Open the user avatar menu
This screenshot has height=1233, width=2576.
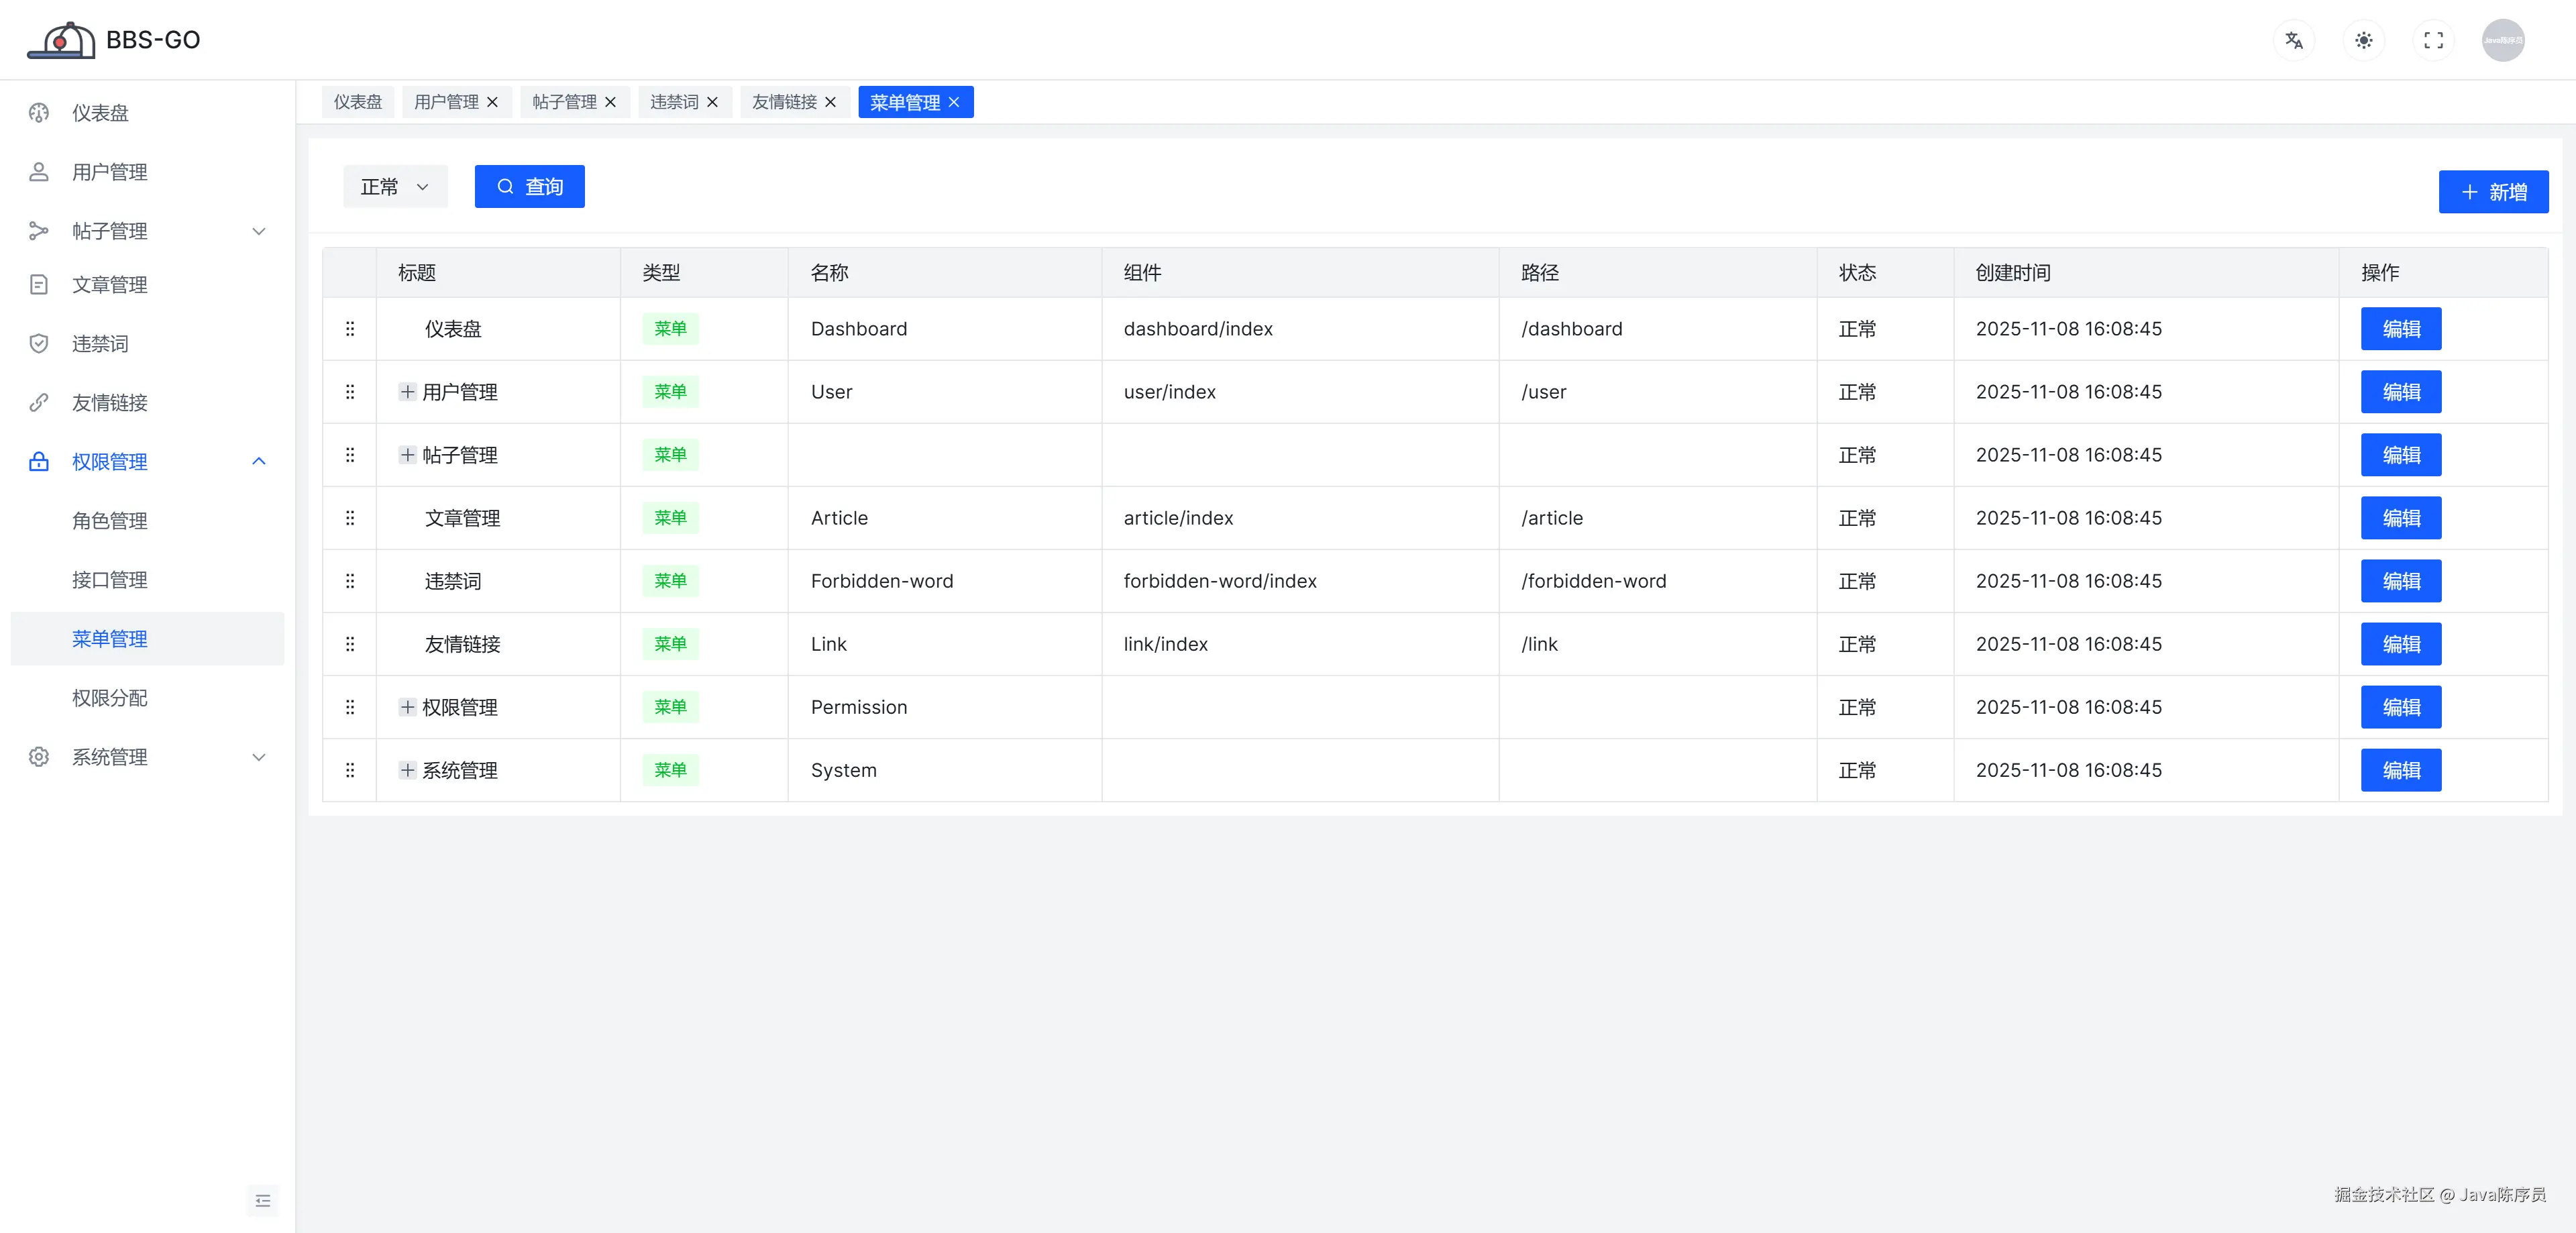2502,41
